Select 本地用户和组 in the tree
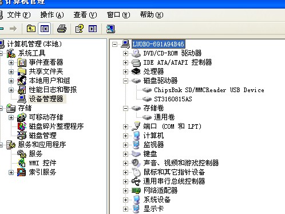This screenshot has height=214, width=285. click(x=49, y=81)
